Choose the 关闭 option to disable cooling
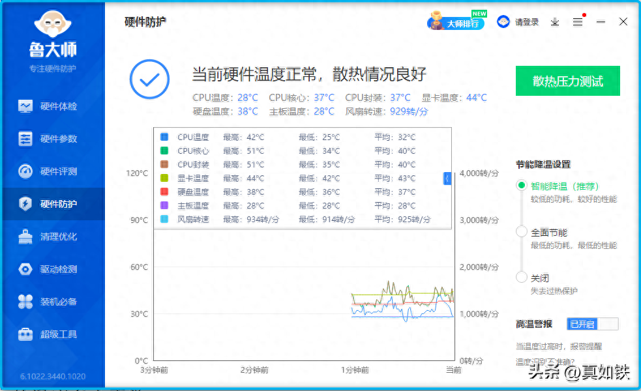This screenshot has width=641, height=391. [x=522, y=277]
